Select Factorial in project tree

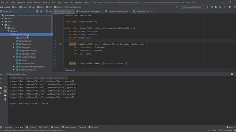22,60
